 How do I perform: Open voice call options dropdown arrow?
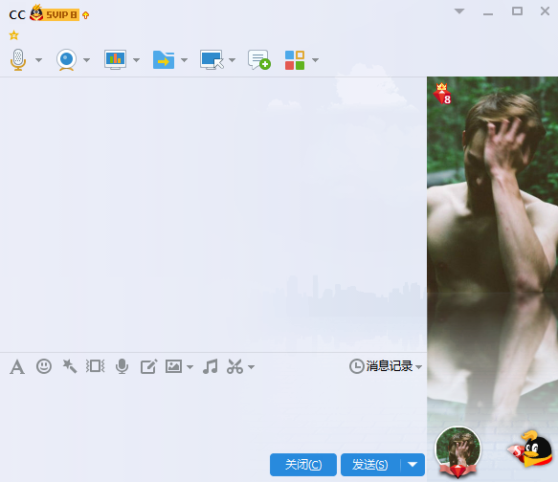[x=39, y=60]
